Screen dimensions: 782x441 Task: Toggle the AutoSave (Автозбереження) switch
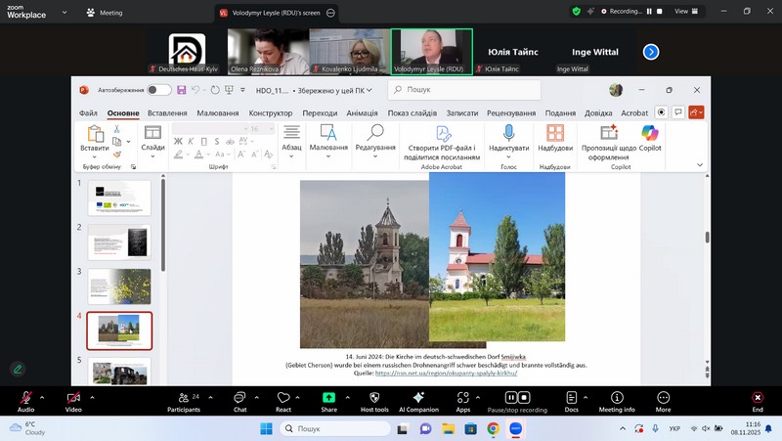coord(158,90)
